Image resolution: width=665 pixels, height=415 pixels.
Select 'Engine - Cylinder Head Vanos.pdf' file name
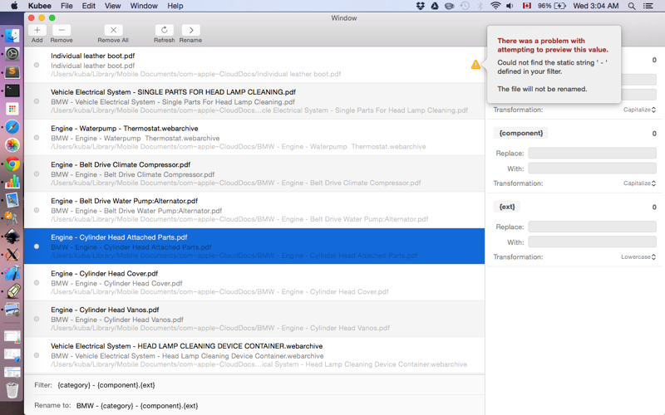pos(105,310)
